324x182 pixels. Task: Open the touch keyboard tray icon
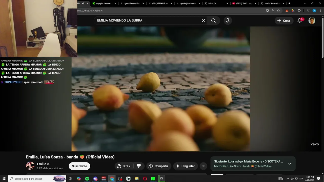point(280,179)
